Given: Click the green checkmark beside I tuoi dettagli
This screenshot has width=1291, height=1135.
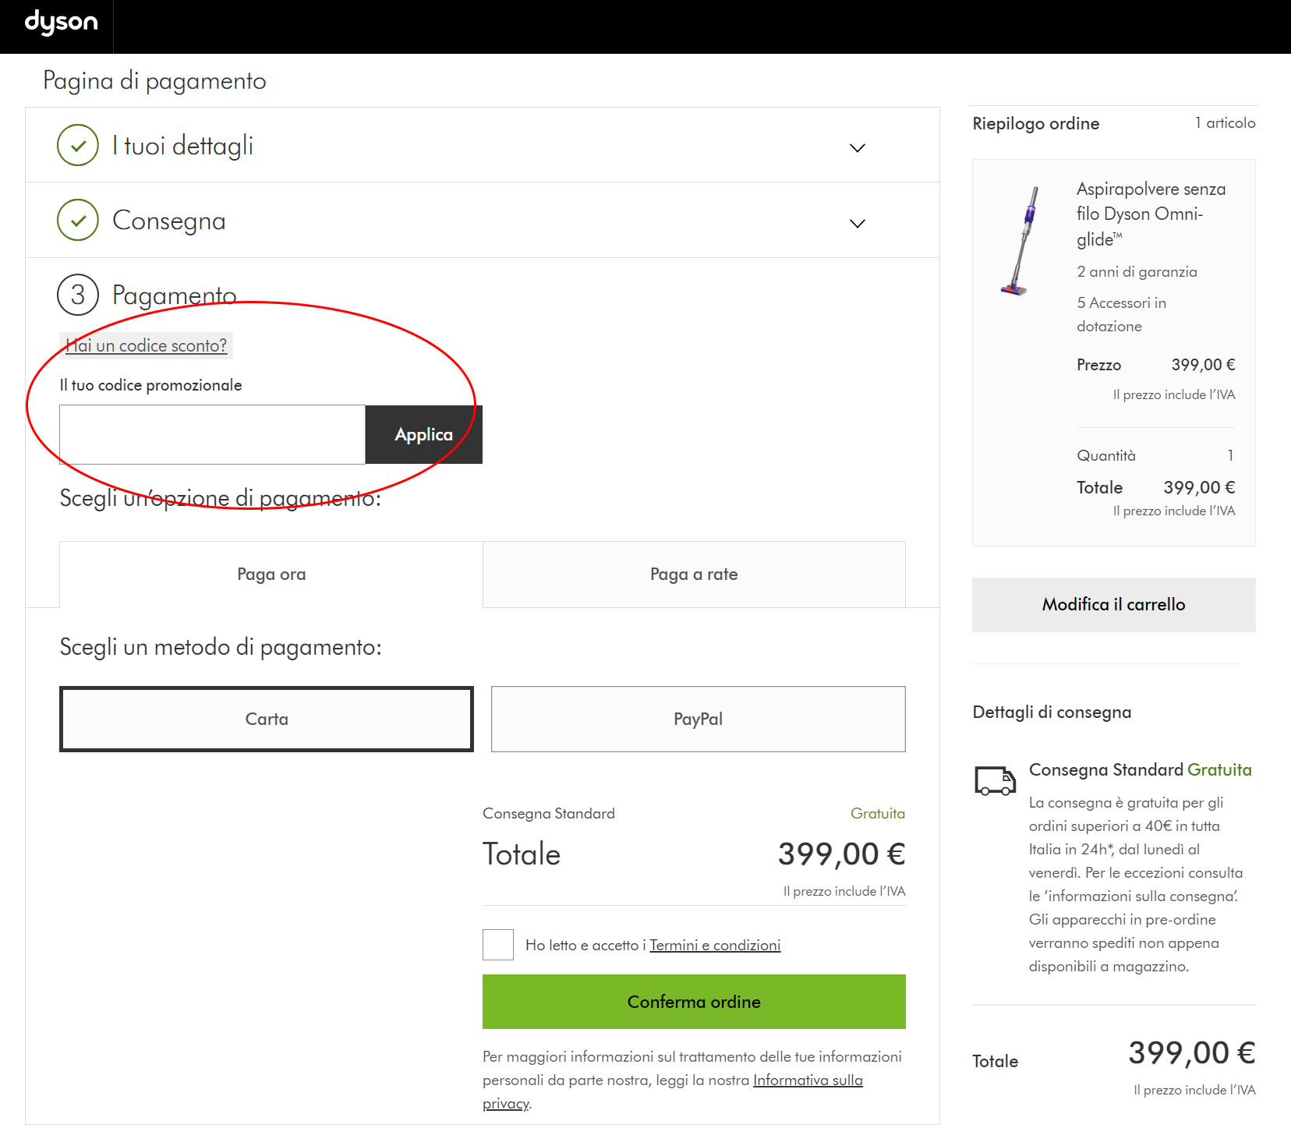Looking at the screenshot, I should coord(78,146).
